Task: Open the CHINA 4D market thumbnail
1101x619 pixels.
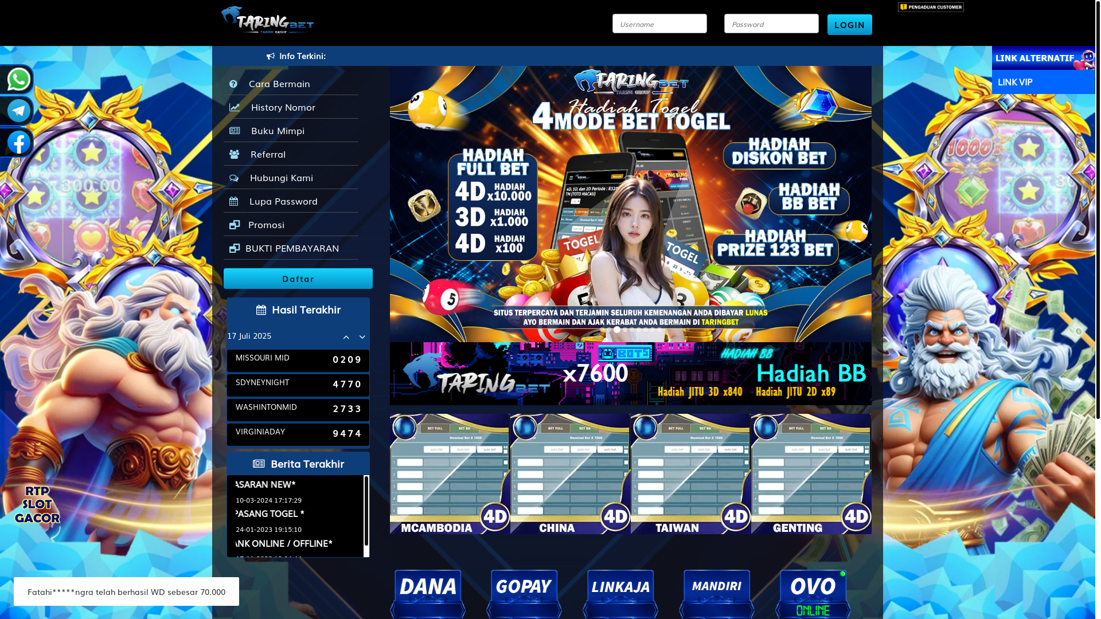Action: (x=571, y=474)
